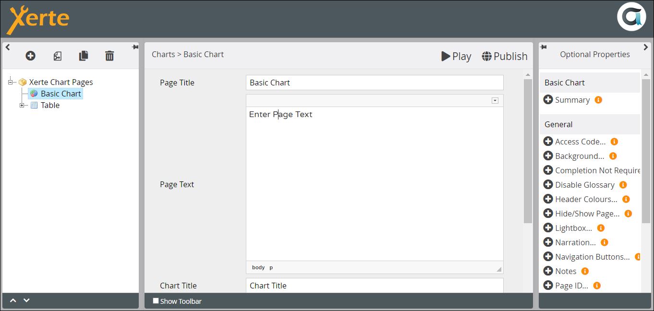This screenshot has height=311, width=654.
Task: Click the import/merge page icon in tree toolbar
Action: 57,56
